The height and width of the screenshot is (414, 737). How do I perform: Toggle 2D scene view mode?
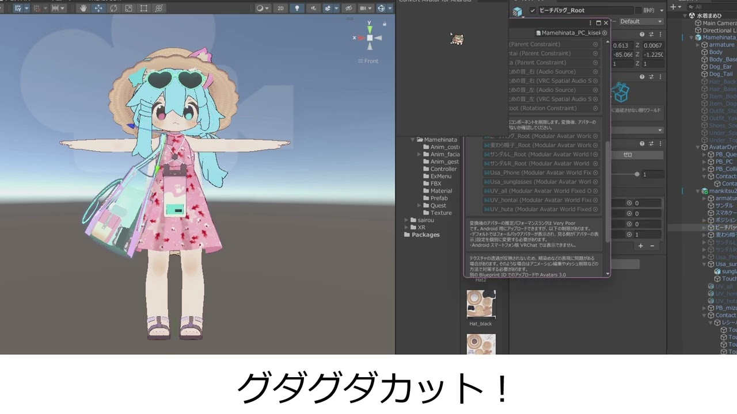click(x=280, y=8)
